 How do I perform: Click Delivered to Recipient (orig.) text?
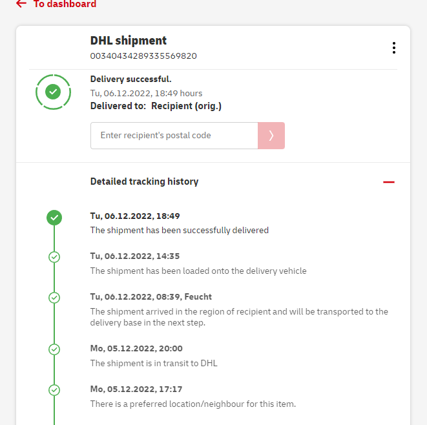tap(156, 106)
